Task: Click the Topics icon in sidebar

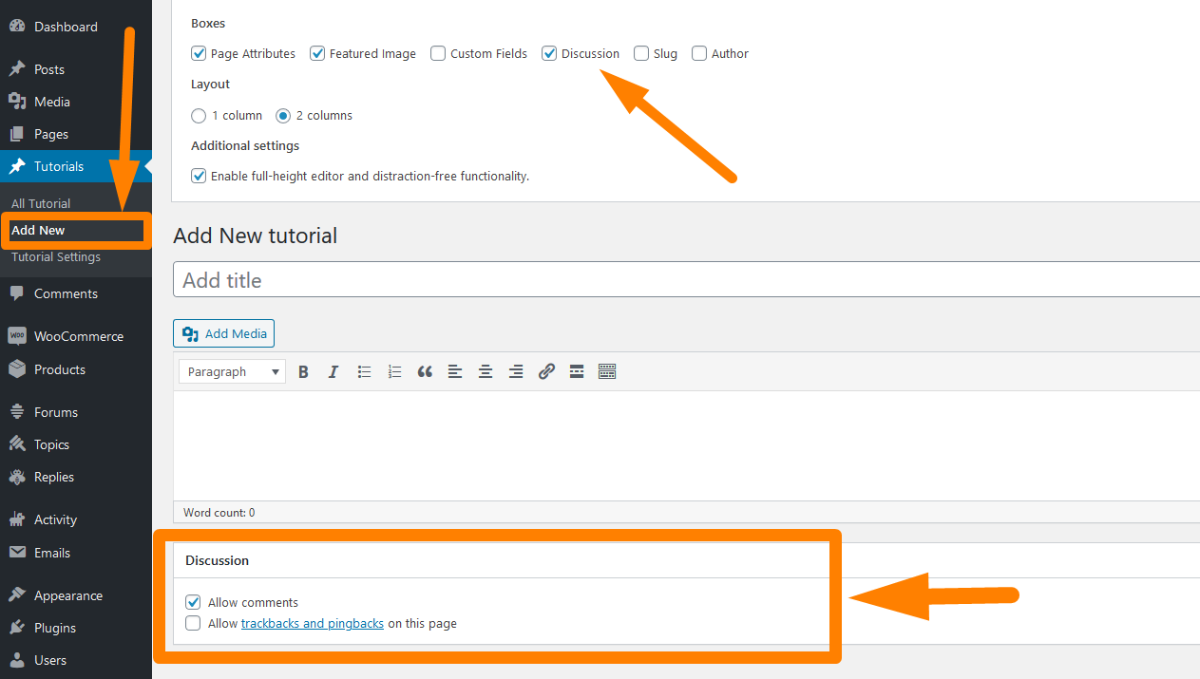Action: tap(17, 444)
